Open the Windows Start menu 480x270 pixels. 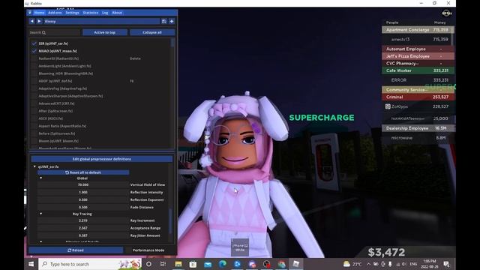[31, 264]
